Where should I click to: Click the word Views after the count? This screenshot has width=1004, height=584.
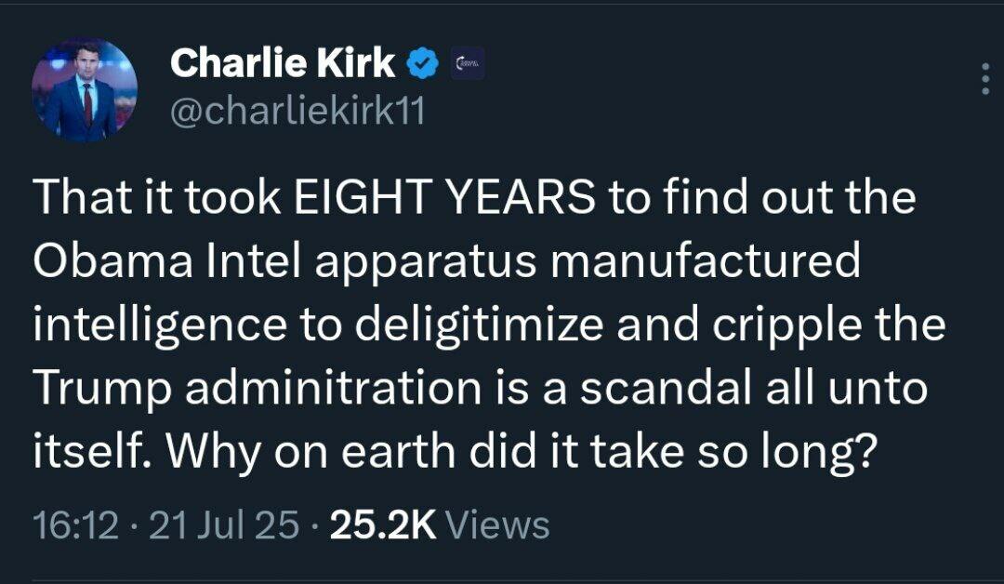click(498, 525)
